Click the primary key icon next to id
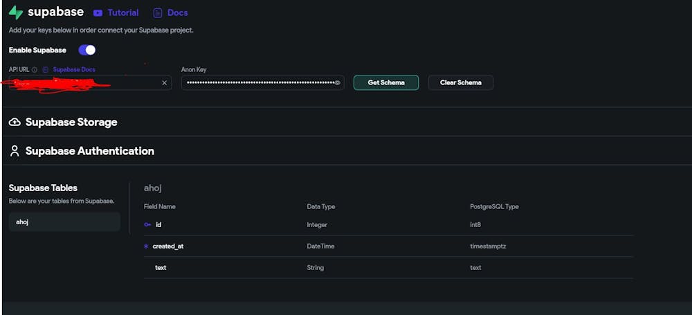Image resolution: width=692 pixels, height=315 pixels. pos(147,225)
